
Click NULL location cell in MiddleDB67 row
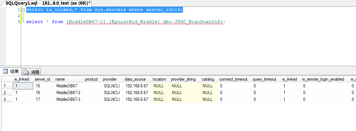pyautogui.click(x=160, y=86)
